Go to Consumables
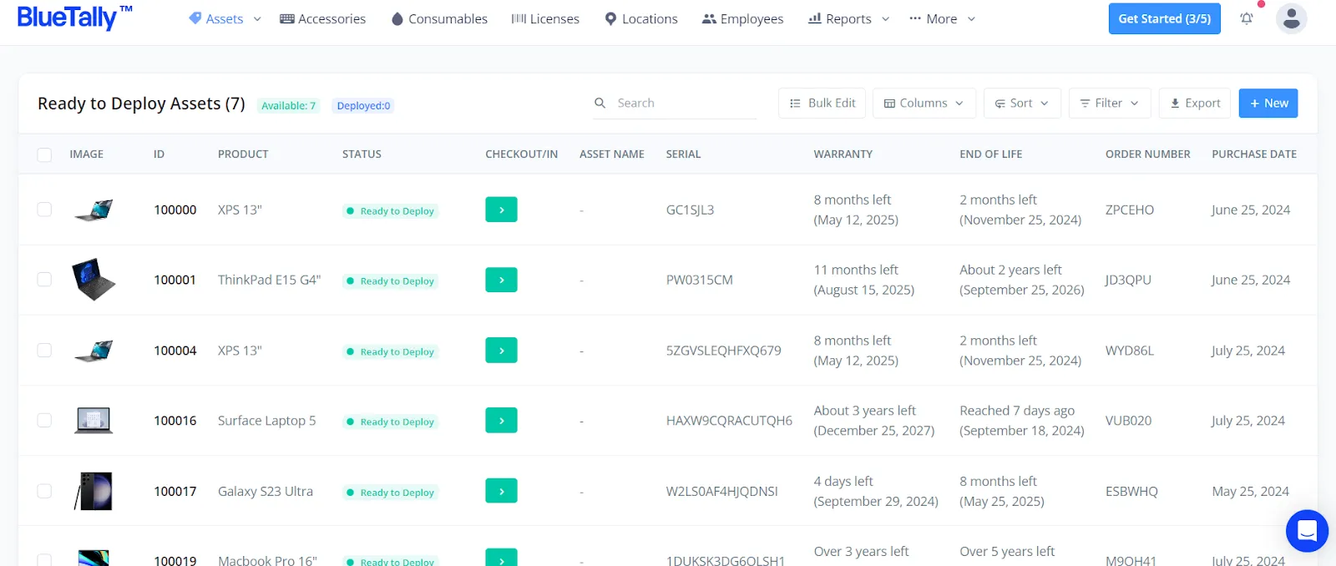Image resolution: width=1336 pixels, height=566 pixels. click(439, 18)
